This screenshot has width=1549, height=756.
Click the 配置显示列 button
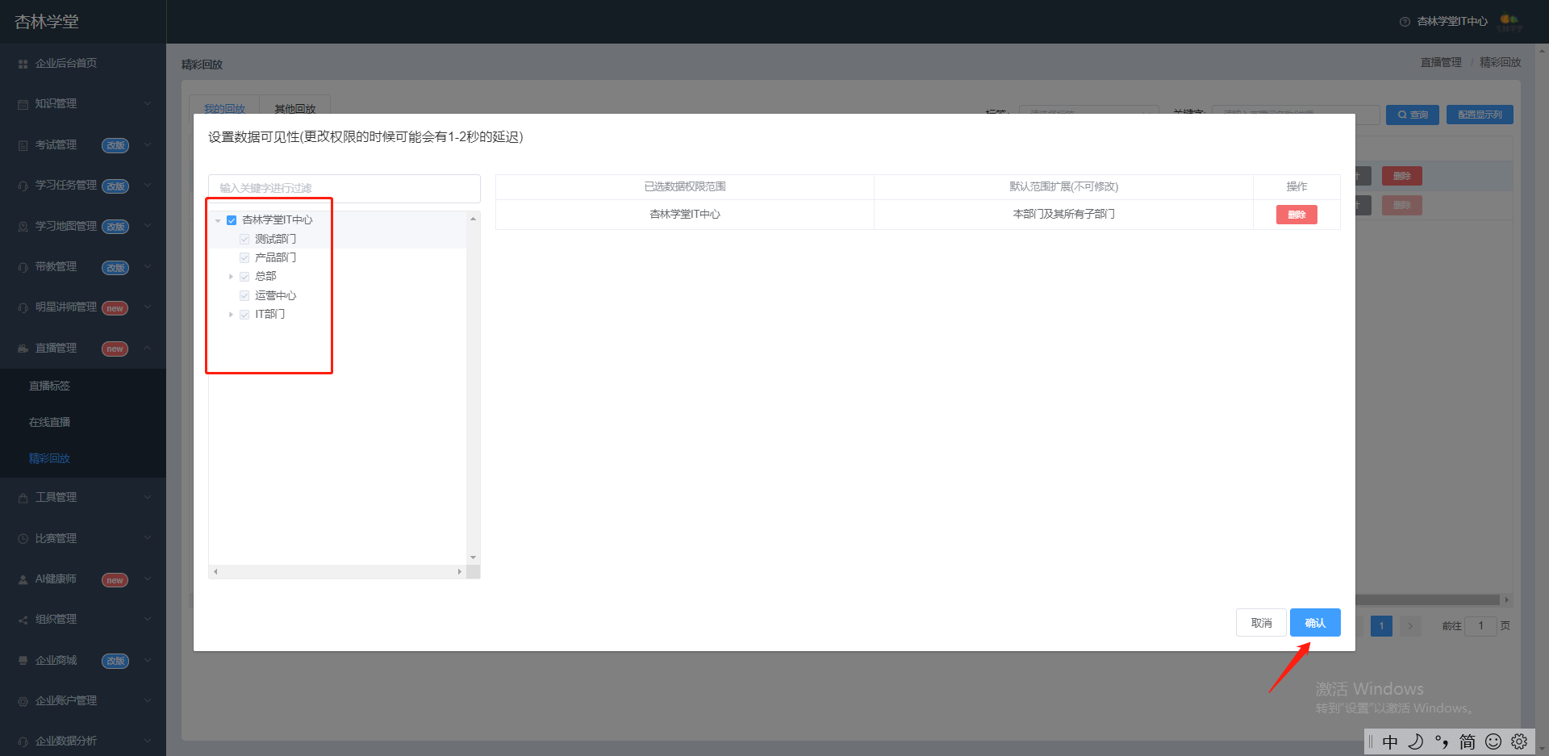1480,115
